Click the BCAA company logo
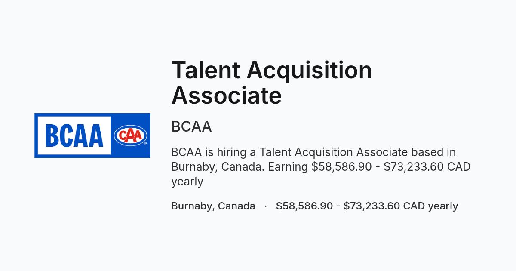Screen dimensions: 516x271 coord(92,135)
